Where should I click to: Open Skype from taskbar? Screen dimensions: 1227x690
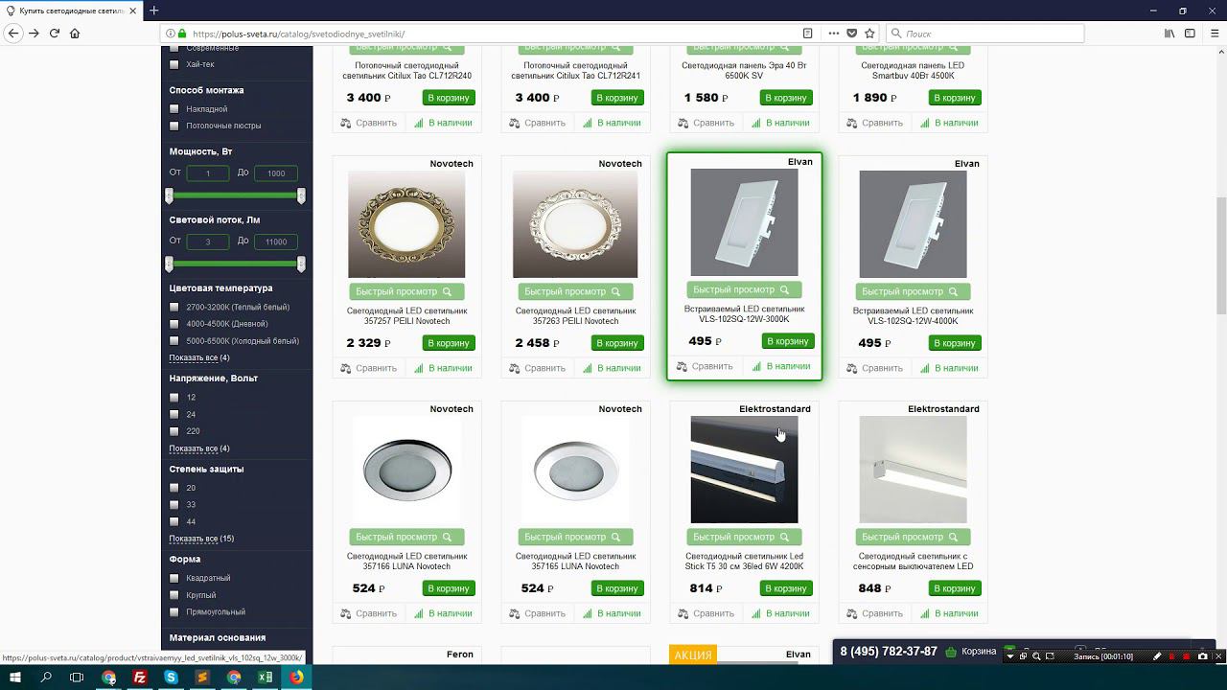point(172,677)
